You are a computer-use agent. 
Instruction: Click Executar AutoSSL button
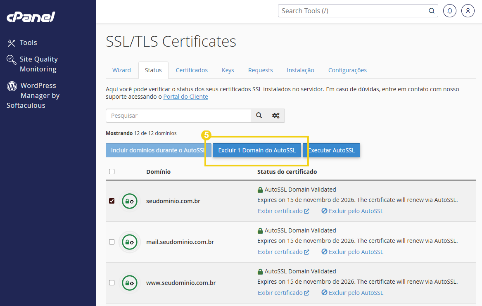pyautogui.click(x=331, y=150)
